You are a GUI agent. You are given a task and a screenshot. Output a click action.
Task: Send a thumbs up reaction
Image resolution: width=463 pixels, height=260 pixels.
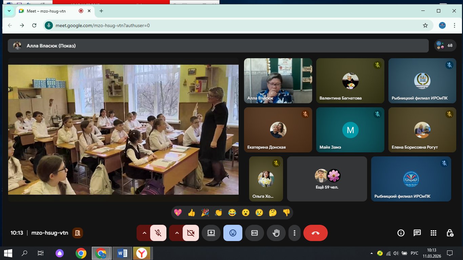[192, 213]
